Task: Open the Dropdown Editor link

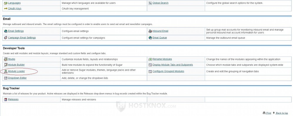Action: point(17,78)
